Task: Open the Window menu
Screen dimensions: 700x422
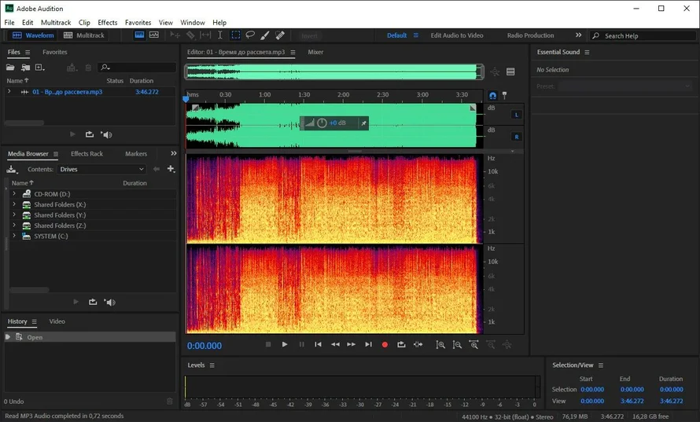Action: coord(193,22)
